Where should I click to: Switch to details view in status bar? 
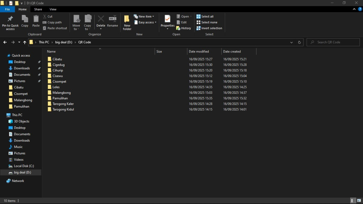tap(353, 201)
